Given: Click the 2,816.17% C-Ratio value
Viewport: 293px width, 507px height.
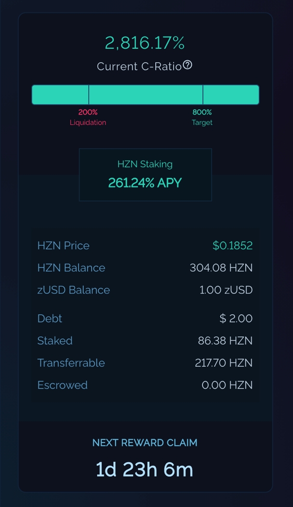Looking at the screenshot, I should (x=145, y=43).
